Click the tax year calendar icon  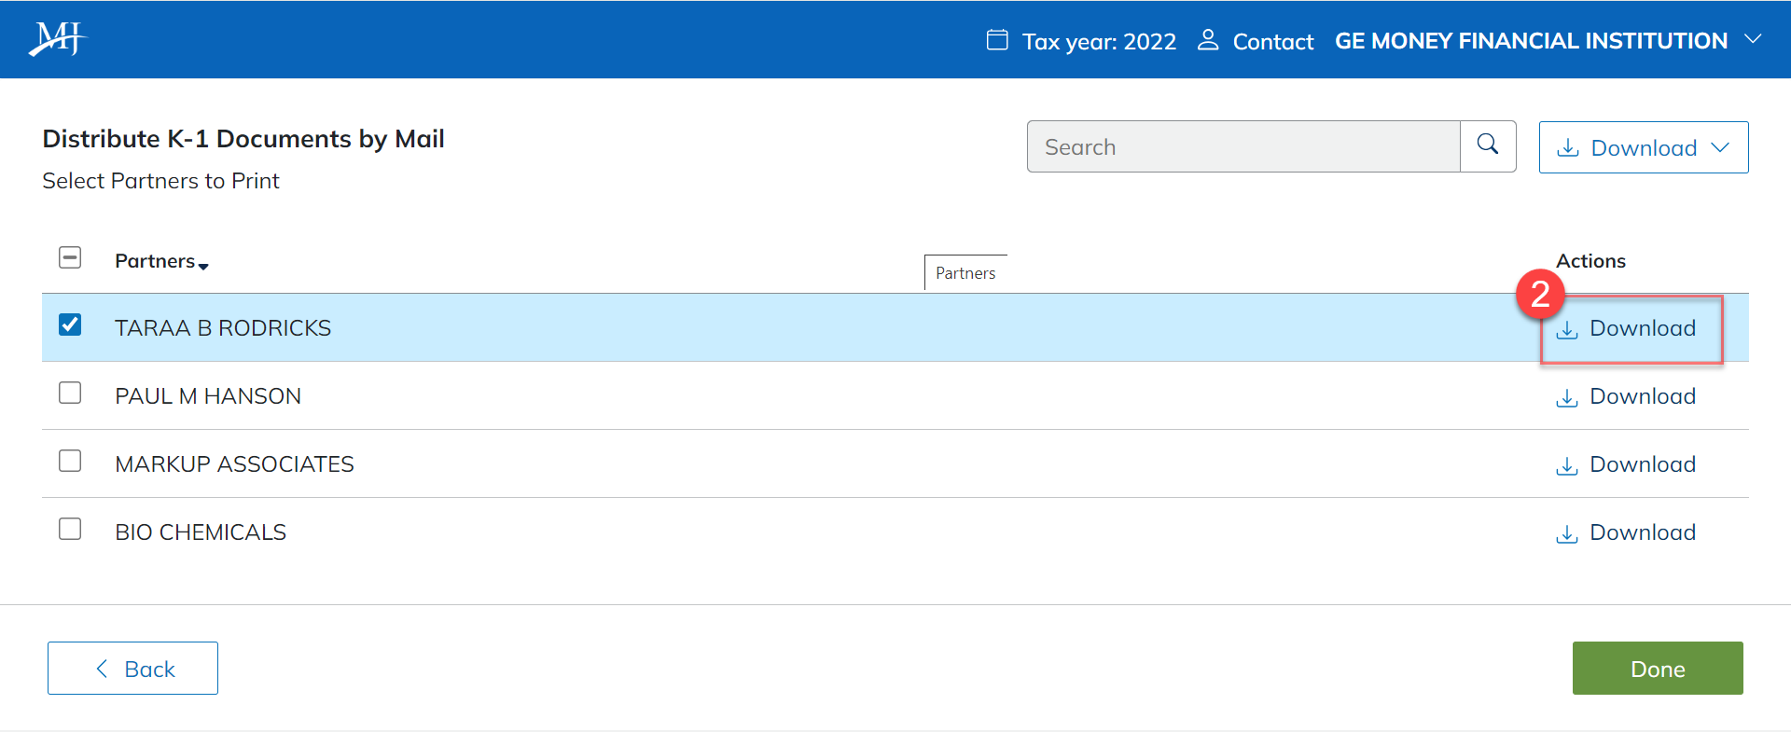tap(997, 40)
